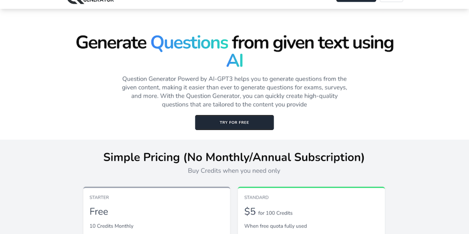Click the headline text "from given text using"

312,43
